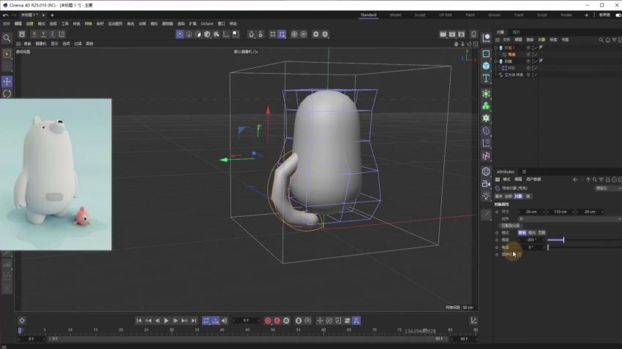Click the current frame field 0 F
Viewport: 622px width, 349px height.
(246, 321)
